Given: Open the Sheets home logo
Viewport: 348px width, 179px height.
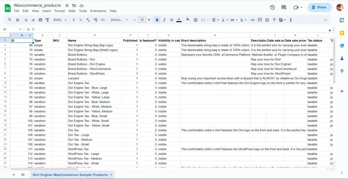Looking at the screenshot, I should (8, 8).
